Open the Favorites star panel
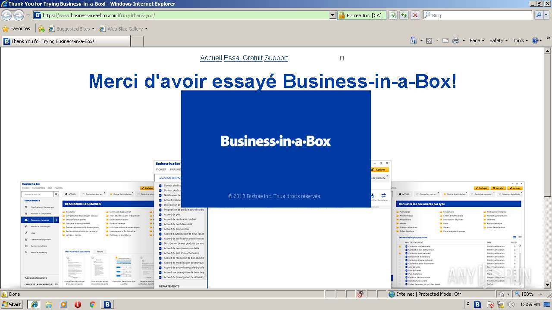Image resolution: width=552 pixels, height=310 pixels. [x=16, y=29]
